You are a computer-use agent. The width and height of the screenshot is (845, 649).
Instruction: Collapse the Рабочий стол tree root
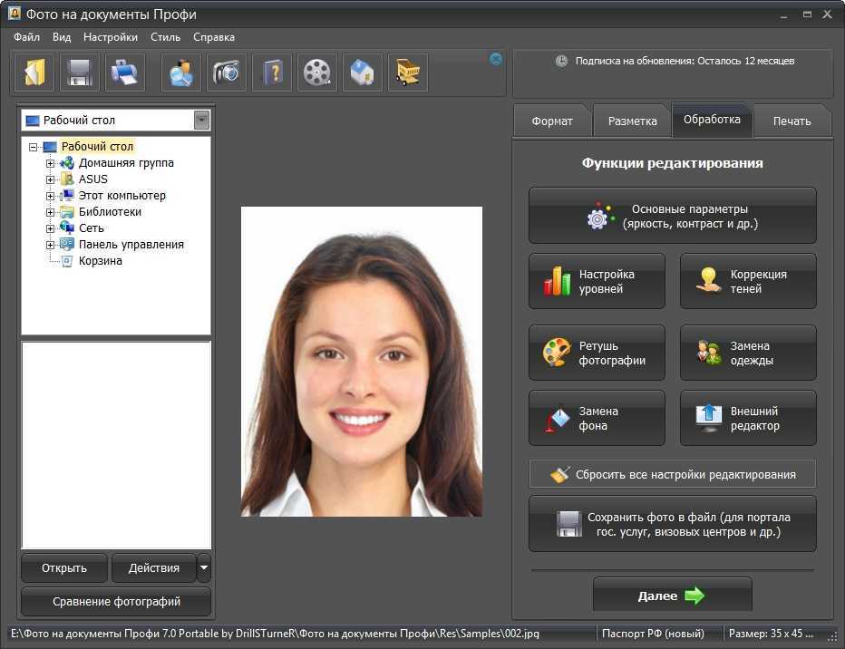34,147
